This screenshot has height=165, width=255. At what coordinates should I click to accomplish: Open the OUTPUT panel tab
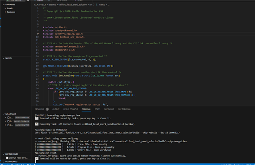[56, 109]
